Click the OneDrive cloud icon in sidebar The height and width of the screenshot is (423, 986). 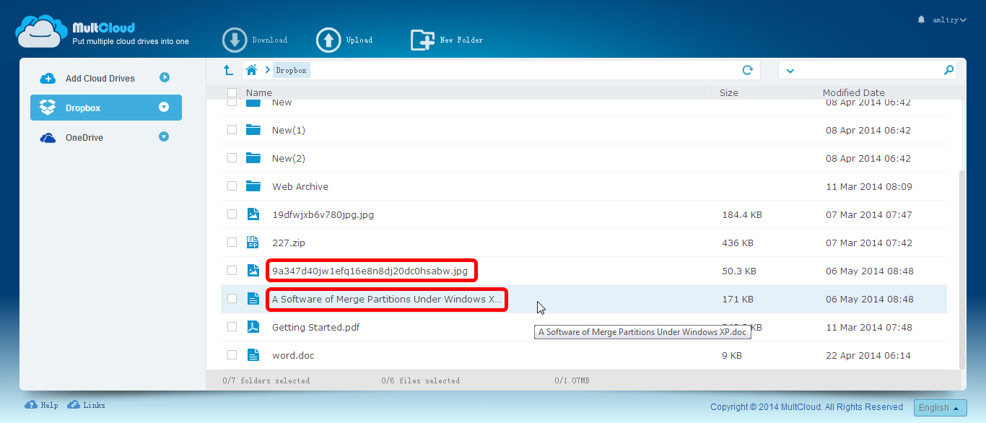[48, 137]
